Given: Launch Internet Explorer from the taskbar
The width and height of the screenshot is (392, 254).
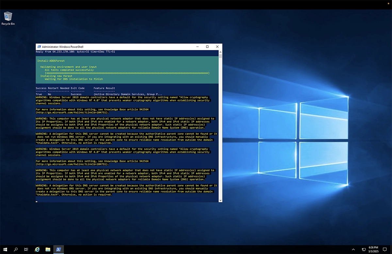Looking at the screenshot, I should tap(37, 249).
